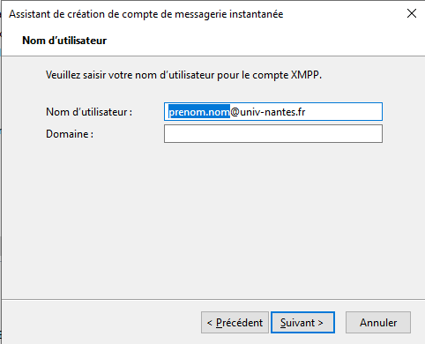Click the wizard window title text
The height and width of the screenshot is (344, 425).
pyautogui.click(x=146, y=14)
